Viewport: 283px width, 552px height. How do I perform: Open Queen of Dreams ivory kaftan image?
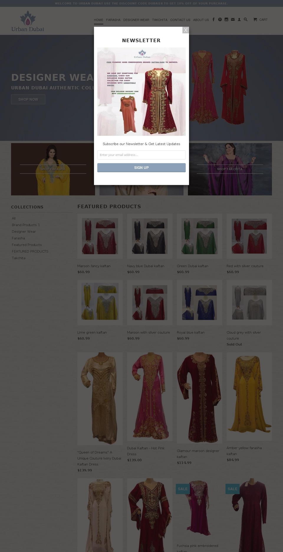point(100,399)
